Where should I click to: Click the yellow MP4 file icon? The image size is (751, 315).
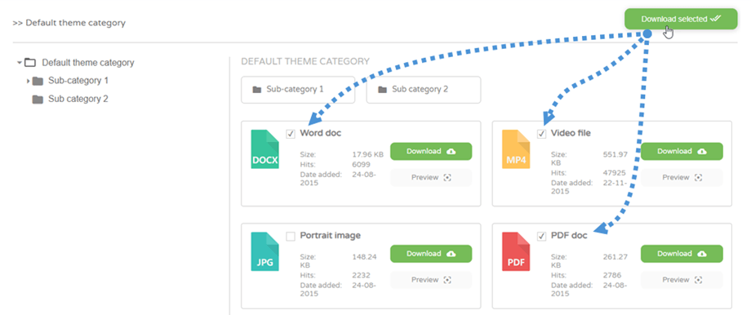(516, 149)
